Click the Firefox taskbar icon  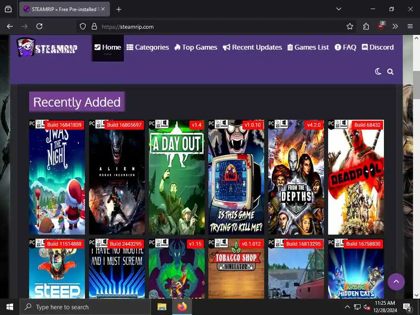pyautogui.click(x=182, y=307)
